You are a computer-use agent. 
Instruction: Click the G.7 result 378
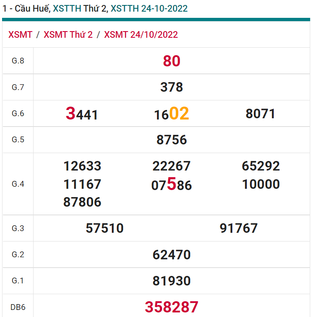point(171,87)
